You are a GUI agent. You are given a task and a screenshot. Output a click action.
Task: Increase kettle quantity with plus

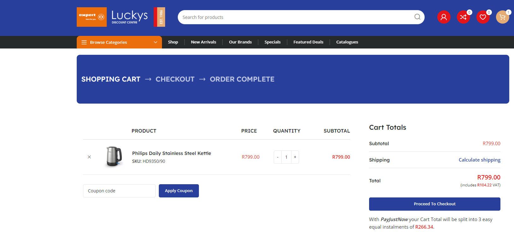(295, 157)
